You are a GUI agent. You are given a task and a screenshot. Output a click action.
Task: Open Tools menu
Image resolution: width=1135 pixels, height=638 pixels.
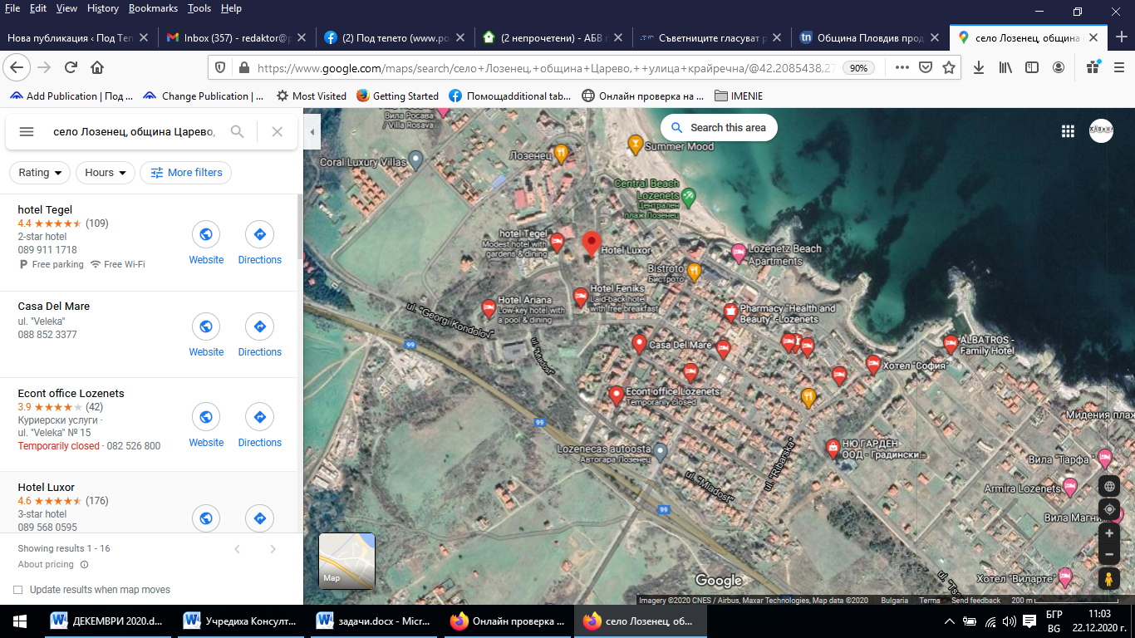coord(199,8)
